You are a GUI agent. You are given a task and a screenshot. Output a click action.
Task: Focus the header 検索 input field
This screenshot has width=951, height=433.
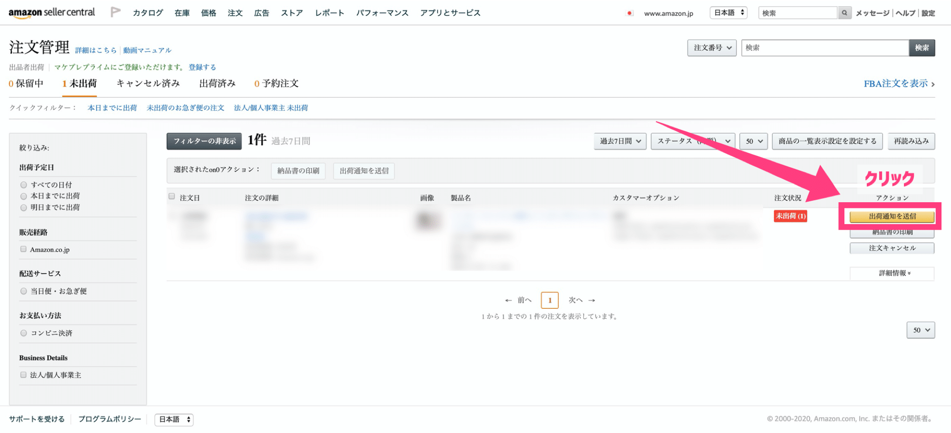click(798, 13)
